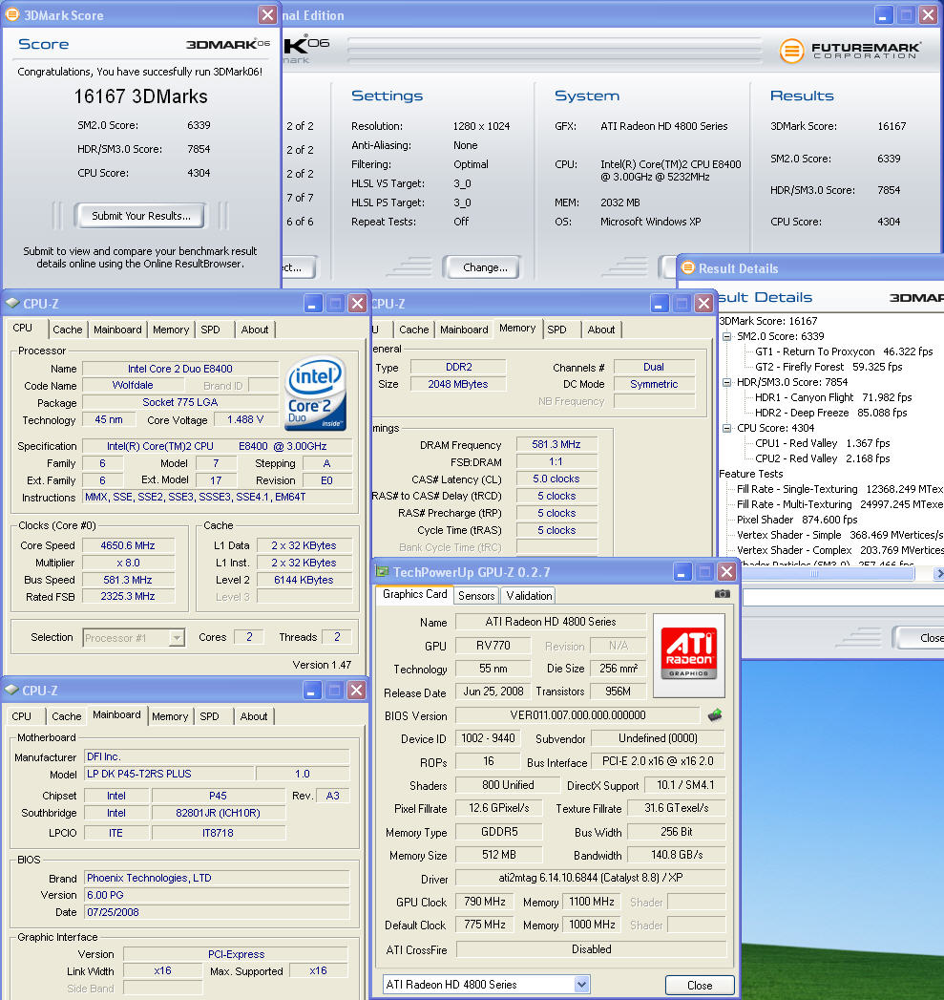This screenshot has height=1000, width=944.
Task: Click the Core Speed 4650.6 MHz value
Action: (x=128, y=545)
